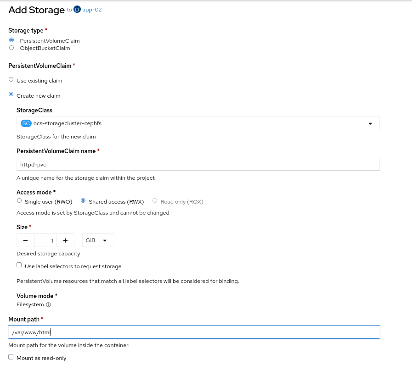The image size is (412, 365).
Task: Open the GiB size unit dropdown
Action: point(98,240)
